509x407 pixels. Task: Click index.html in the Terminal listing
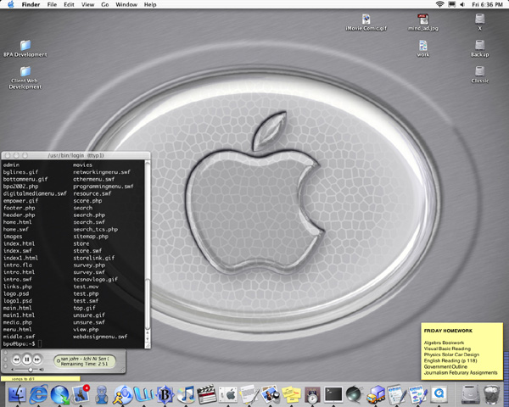(19, 243)
